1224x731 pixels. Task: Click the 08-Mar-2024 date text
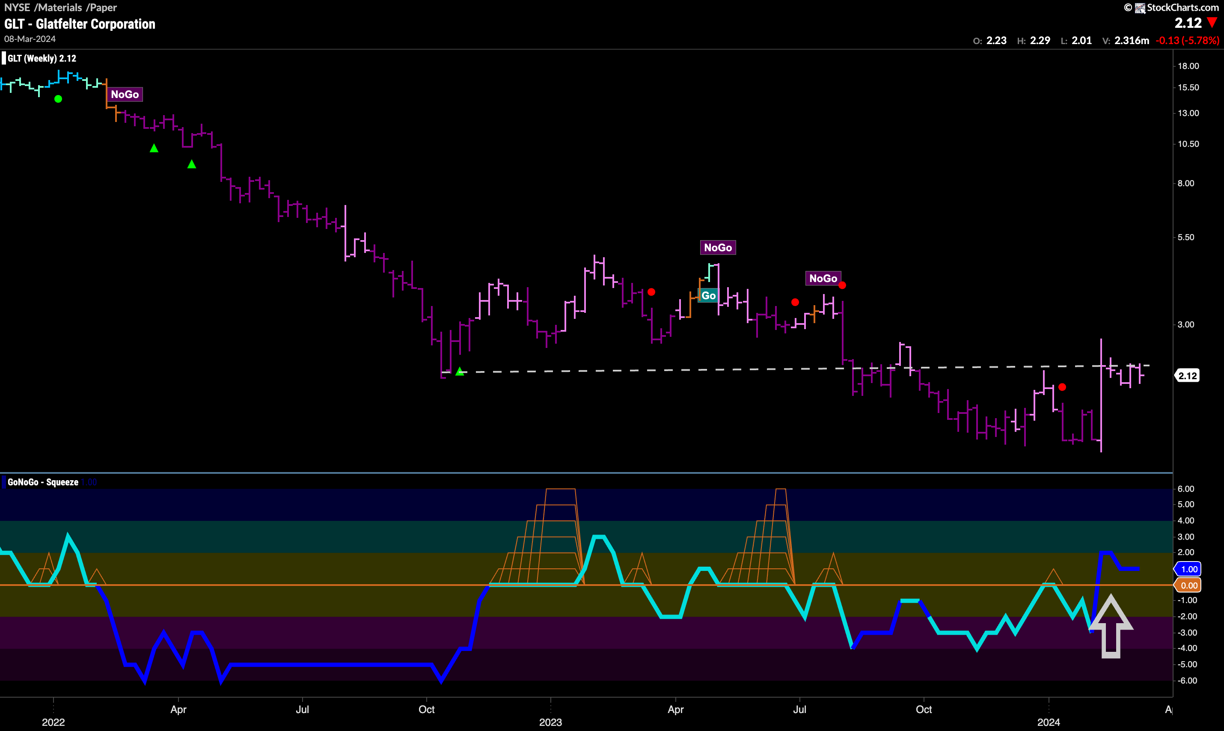pyautogui.click(x=30, y=39)
